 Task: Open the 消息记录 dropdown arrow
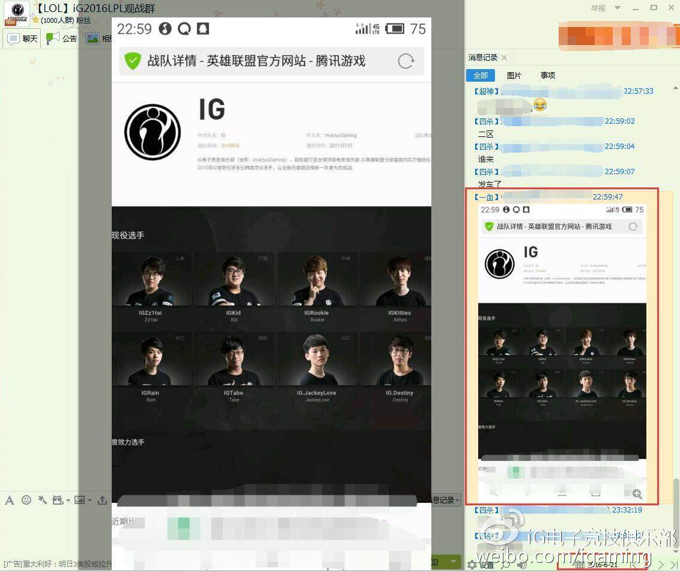tap(458, 500)
